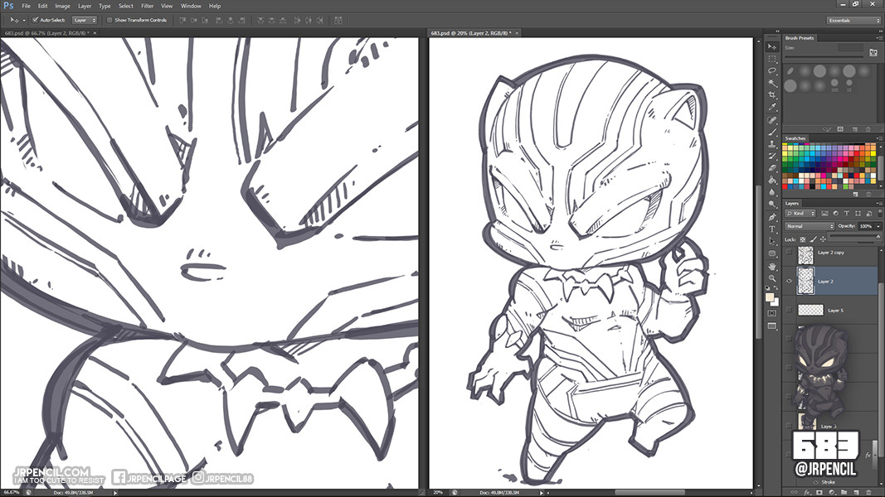Select the Rounded Rectangle shape tool
The height and width of the screenshot is (497, 885).
coord(772,253)
